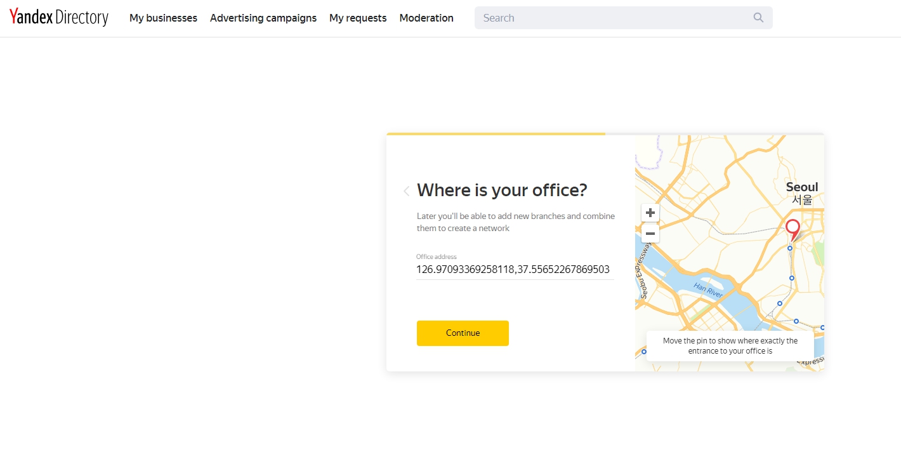Click the magnifying glass search icon
This screenshot has height=459, width=901.
[x=758, y=18]
